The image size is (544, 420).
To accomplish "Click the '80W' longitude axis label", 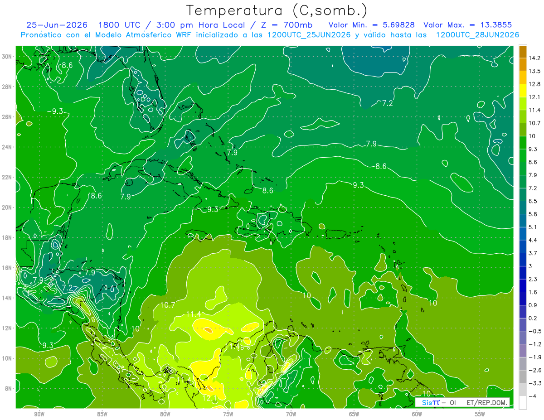I will click(165, 414).
